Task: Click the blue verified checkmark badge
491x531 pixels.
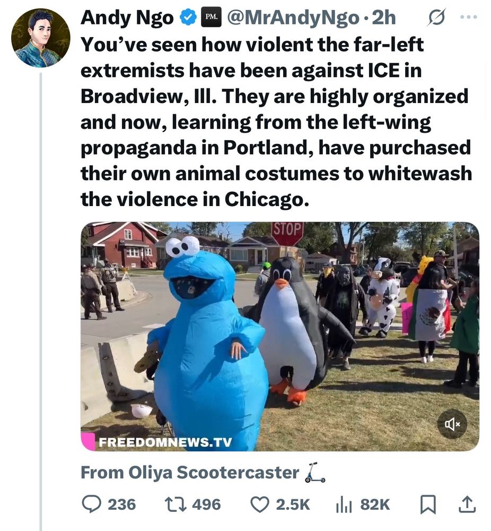Action: tap(188, 18)
